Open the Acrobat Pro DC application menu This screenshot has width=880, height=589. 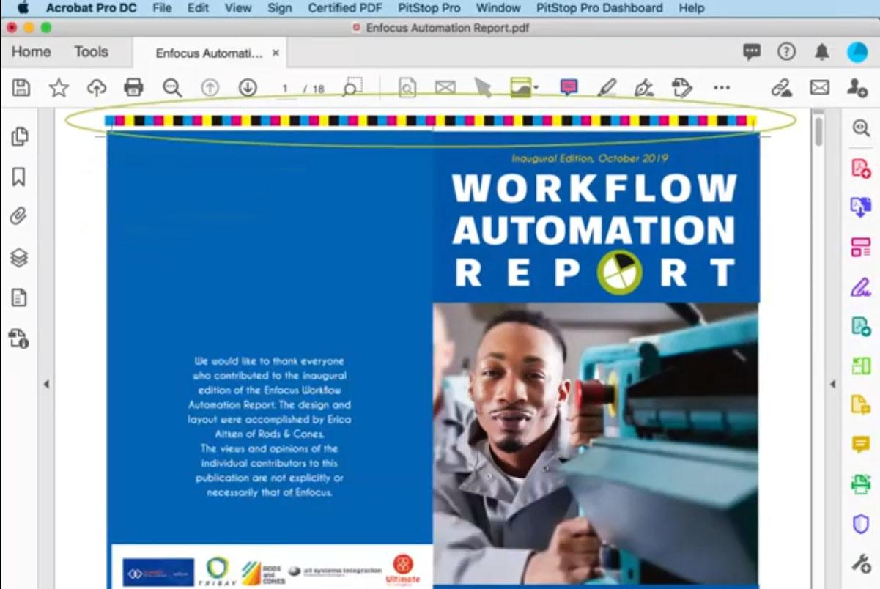tap(92, 8)
